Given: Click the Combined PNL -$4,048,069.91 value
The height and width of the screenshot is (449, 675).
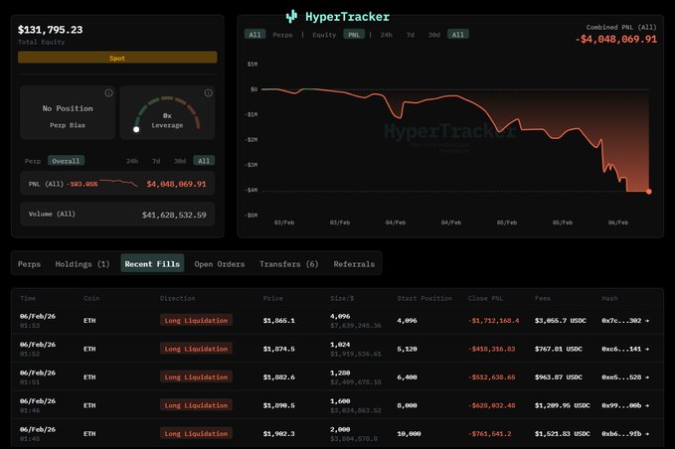Looking at the screenshot, I should pyautogui.click(x=616, y=39).
